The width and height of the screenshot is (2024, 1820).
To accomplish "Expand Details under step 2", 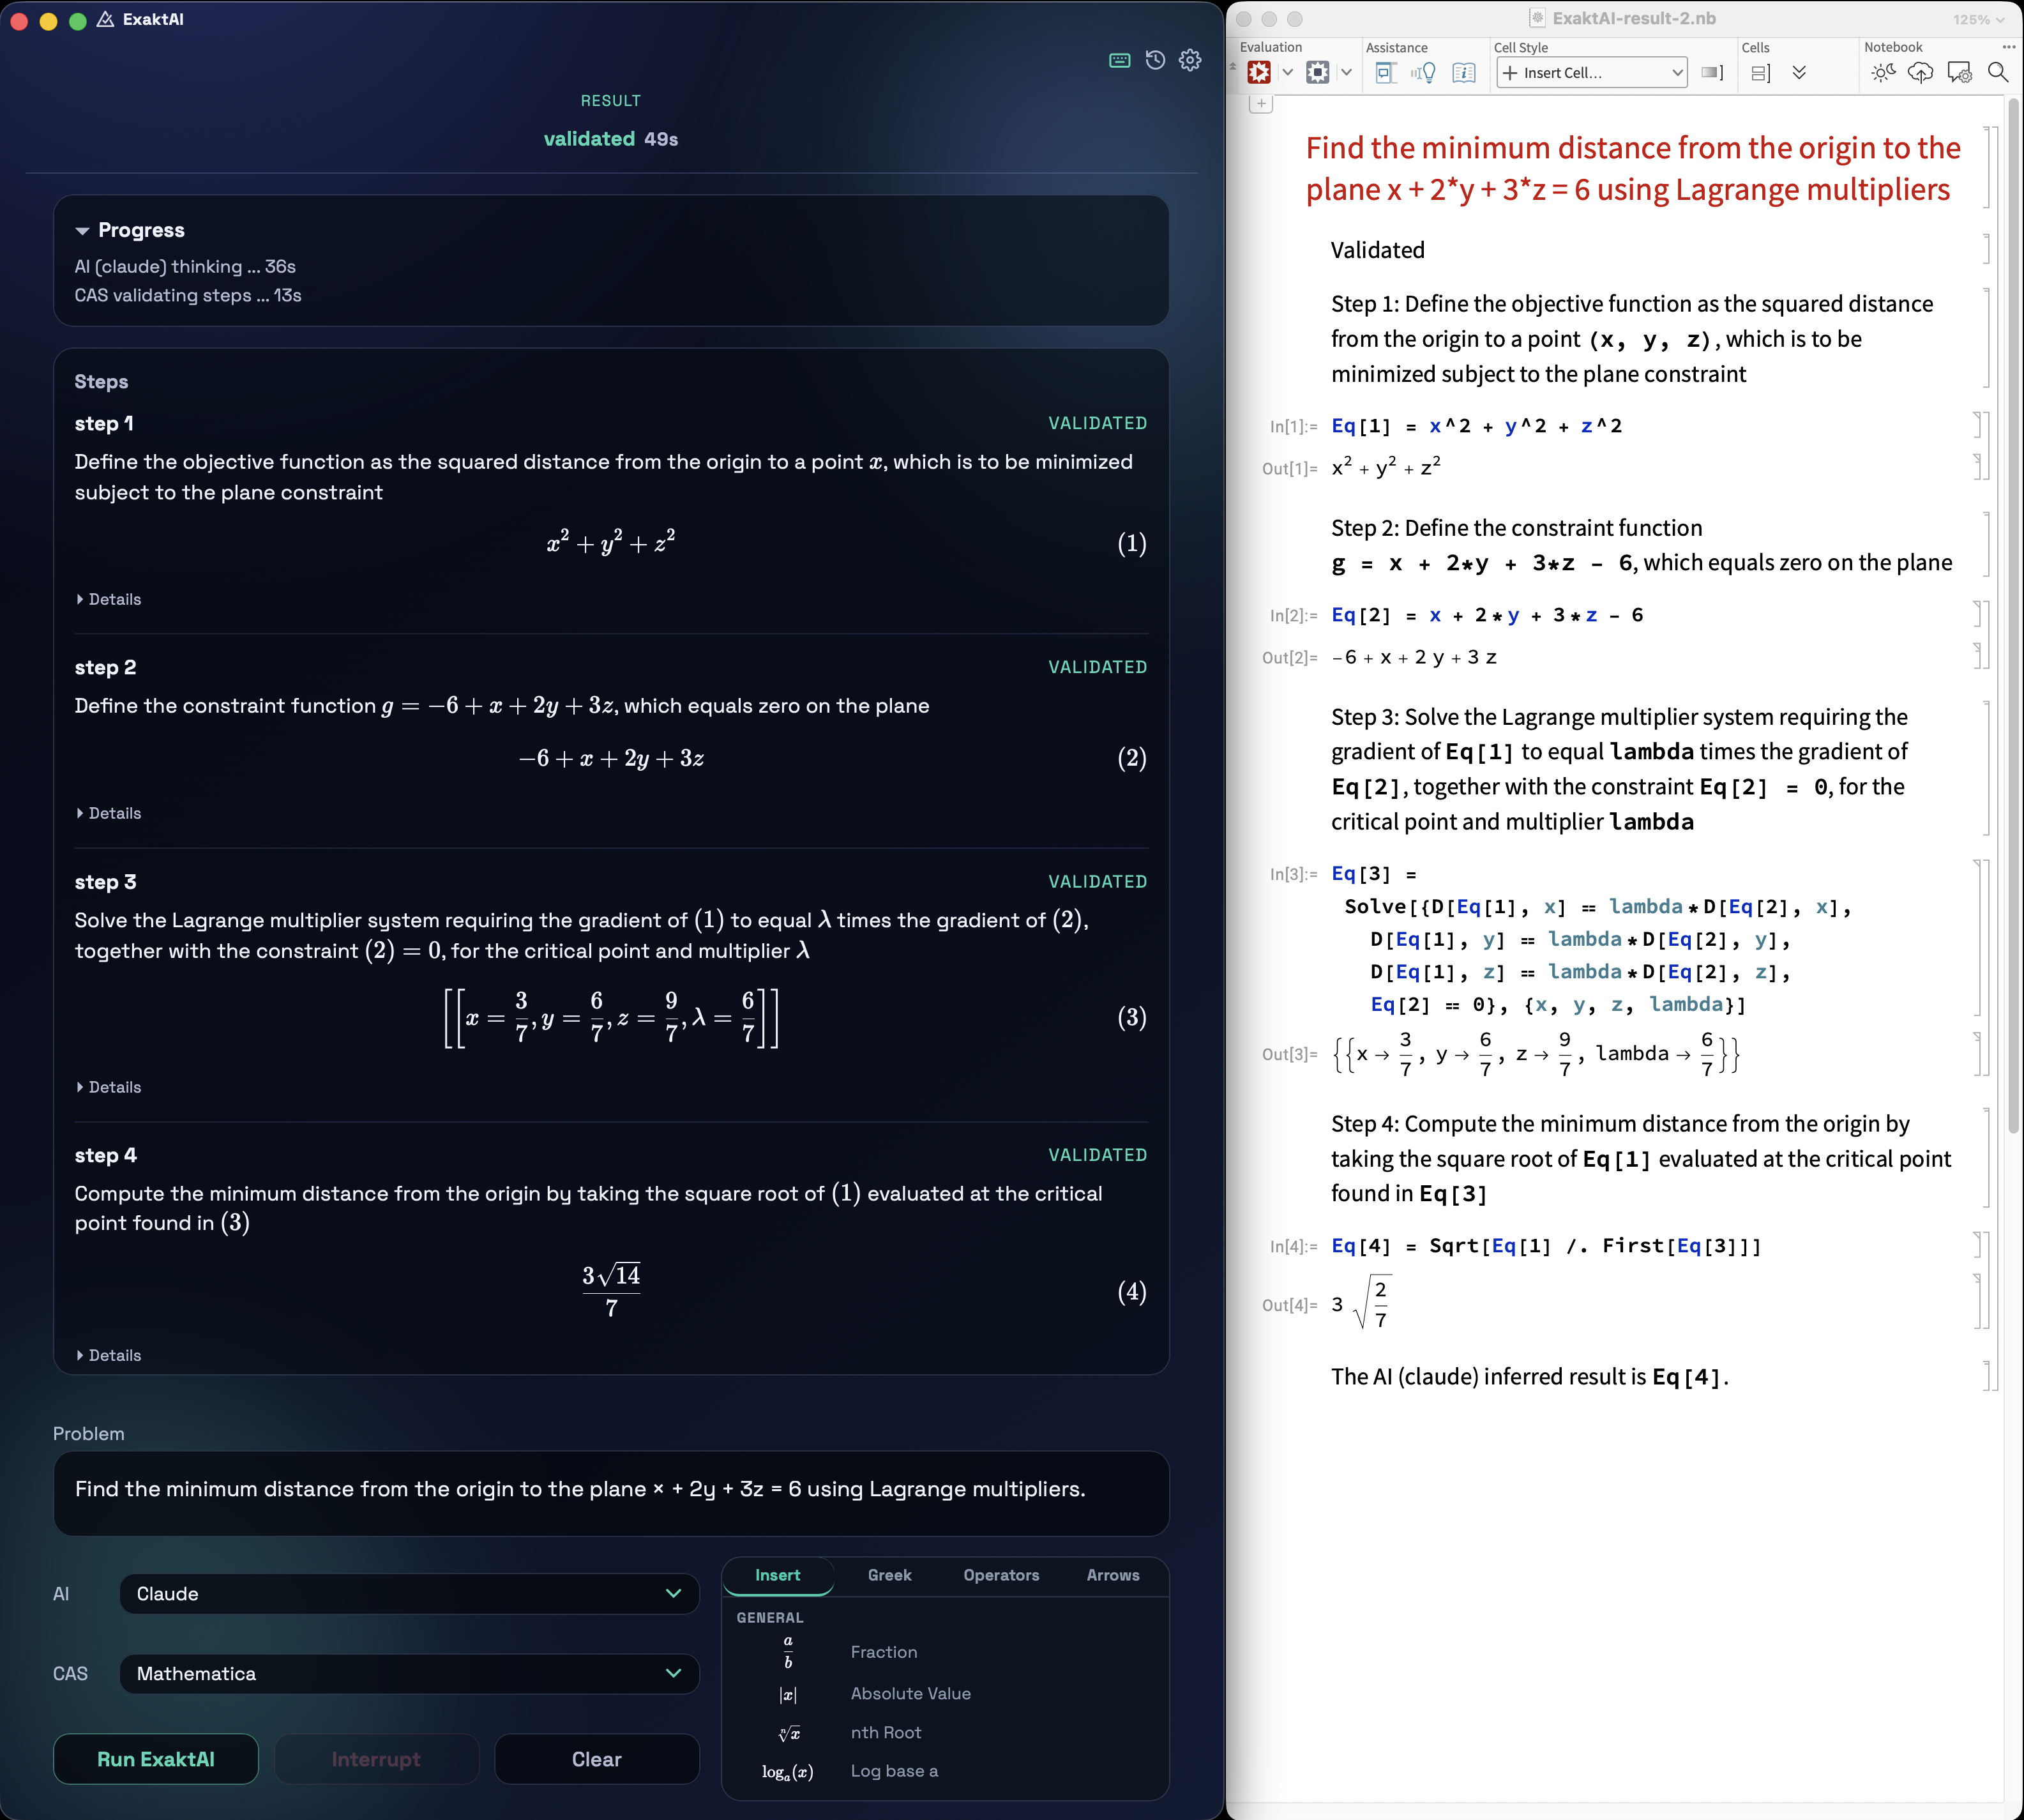I will (109, 813).
